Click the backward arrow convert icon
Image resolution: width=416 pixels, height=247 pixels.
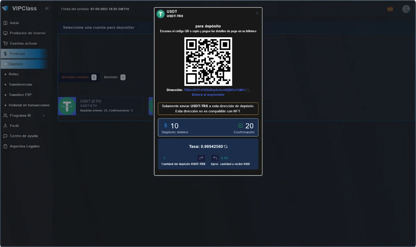[215, 158]
